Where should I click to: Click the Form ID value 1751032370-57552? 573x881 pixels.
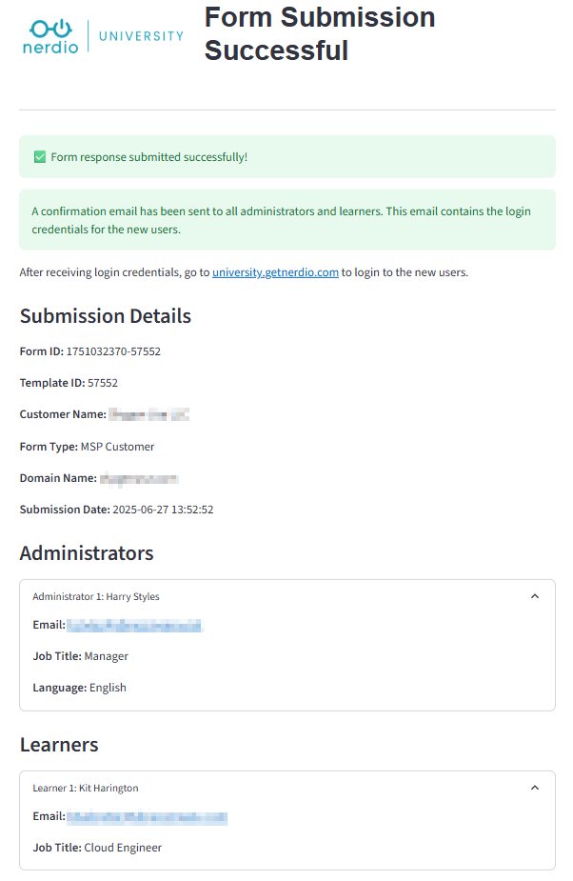[113, 351]
